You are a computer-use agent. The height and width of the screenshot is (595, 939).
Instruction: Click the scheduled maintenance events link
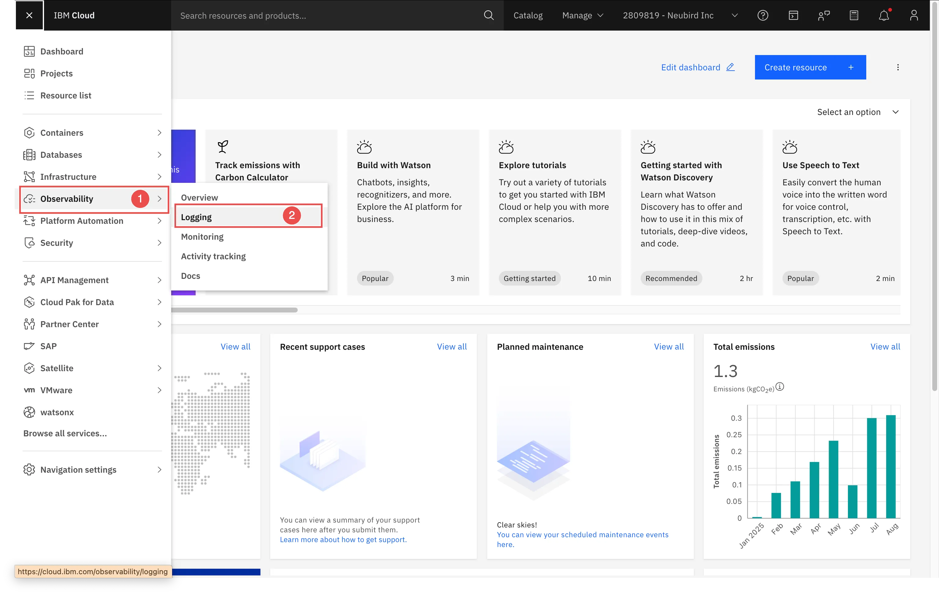point(582,539)
